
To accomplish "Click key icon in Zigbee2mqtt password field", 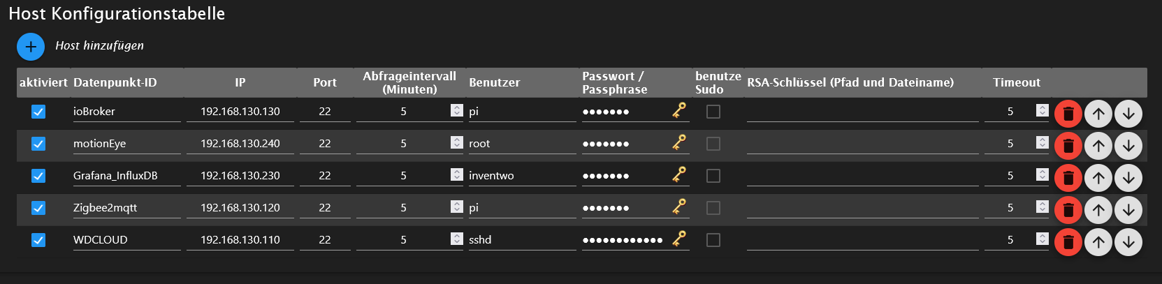I will tap(679, 207).
